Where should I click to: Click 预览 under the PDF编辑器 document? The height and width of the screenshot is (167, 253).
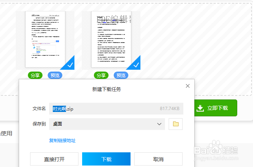coord(121,75)
